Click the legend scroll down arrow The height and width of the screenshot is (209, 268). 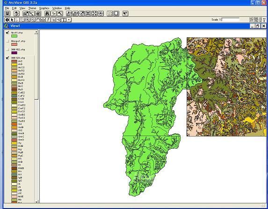point(36,202)
